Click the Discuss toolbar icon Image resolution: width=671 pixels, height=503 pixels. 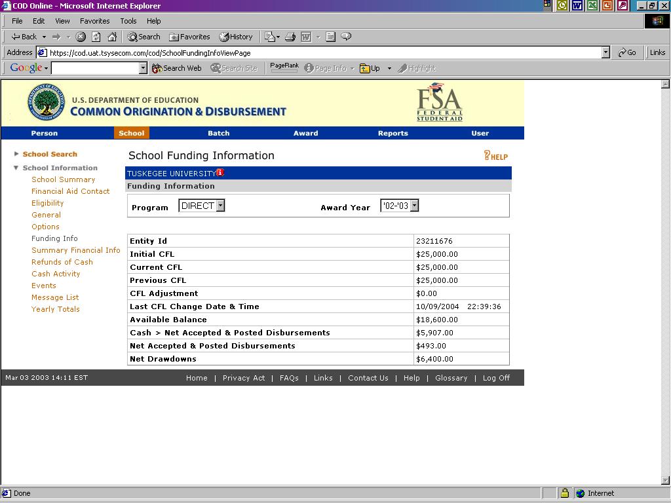pyautogui.click(x=330, y=37)
